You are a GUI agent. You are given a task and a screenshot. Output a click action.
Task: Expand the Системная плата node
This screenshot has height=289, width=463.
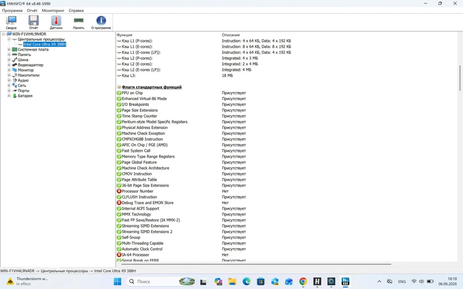(x=9, y=49)
